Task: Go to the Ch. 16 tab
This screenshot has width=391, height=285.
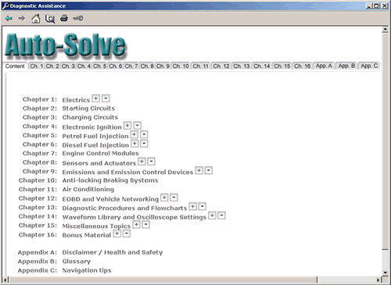Action: coord(303,66)
